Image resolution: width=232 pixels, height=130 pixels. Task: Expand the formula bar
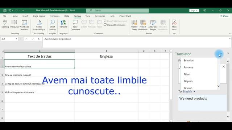[230, 39]
